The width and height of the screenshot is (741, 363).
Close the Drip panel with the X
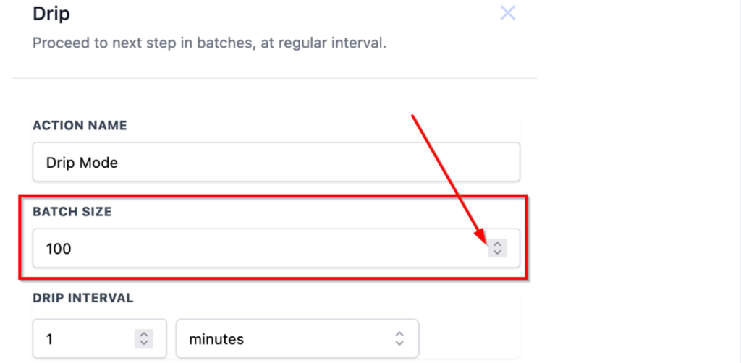pos(507,13)
